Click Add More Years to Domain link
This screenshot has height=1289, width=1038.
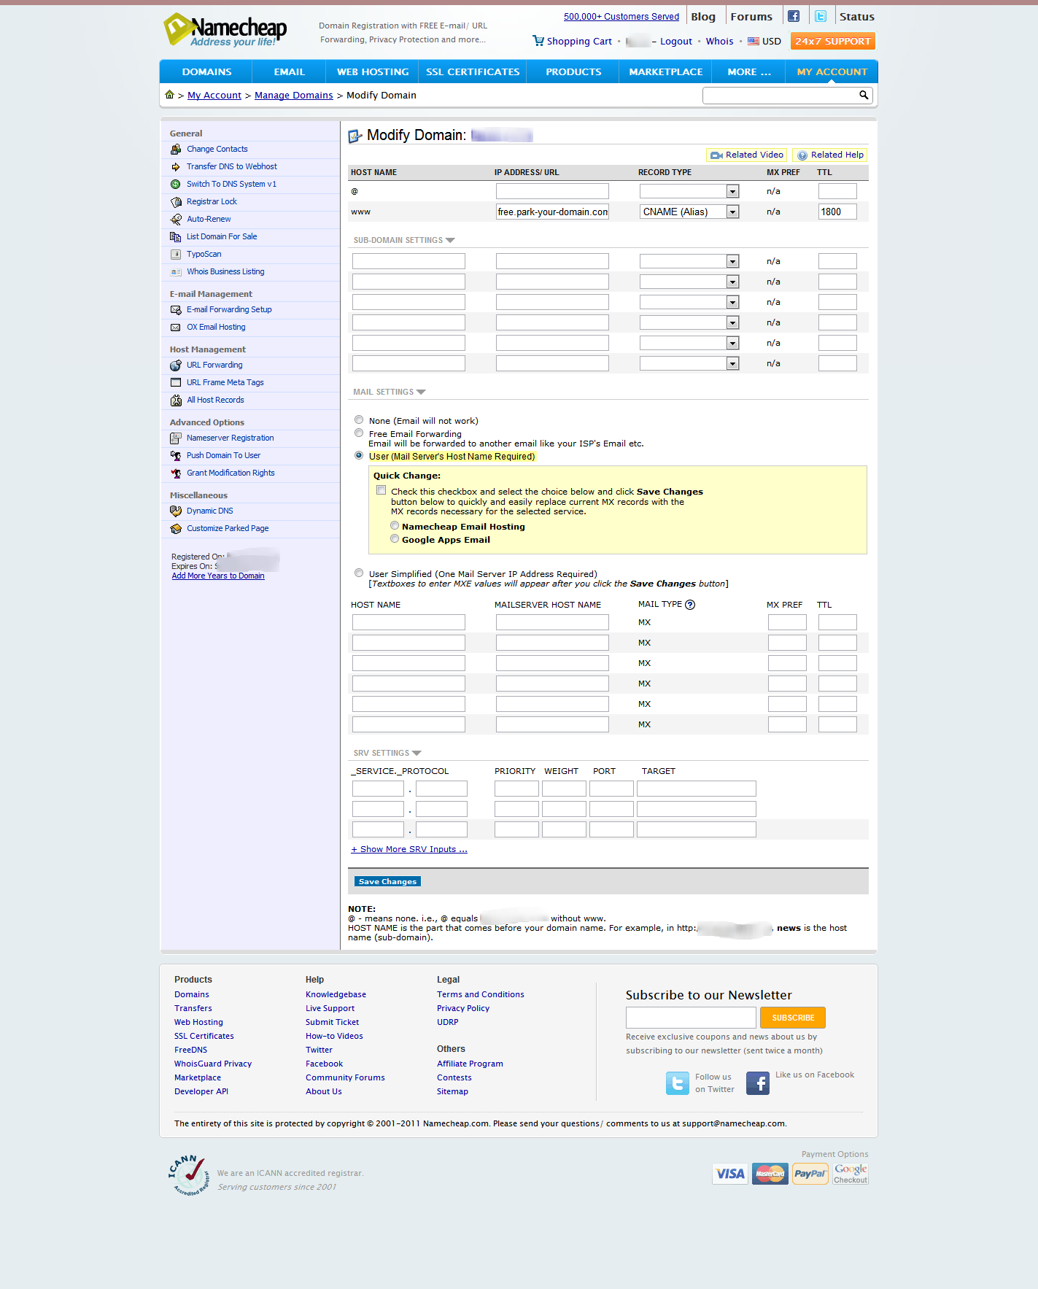(218, 576)
